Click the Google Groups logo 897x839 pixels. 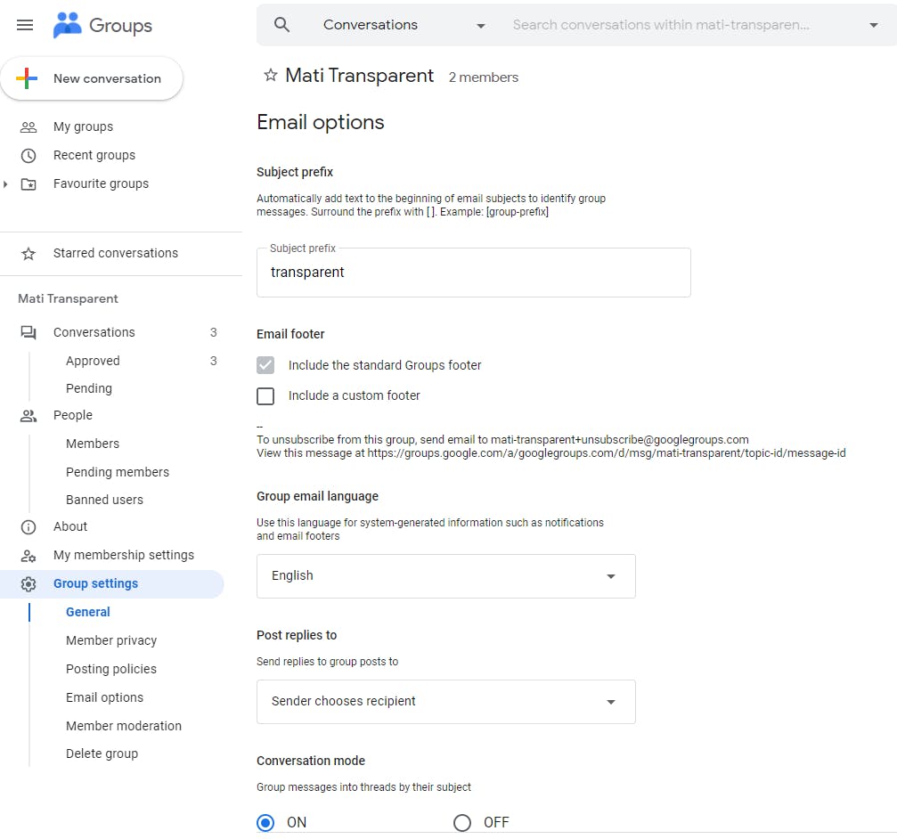(102, 25)
